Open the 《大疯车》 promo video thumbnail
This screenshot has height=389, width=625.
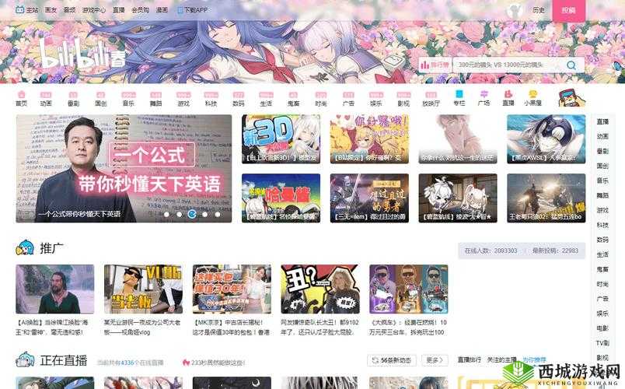[x=409, y=289]
